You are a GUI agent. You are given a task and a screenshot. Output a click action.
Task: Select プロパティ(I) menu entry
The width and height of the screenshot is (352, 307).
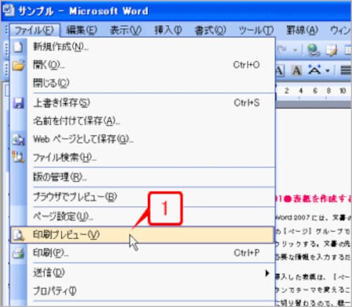(x=142, y=291)
